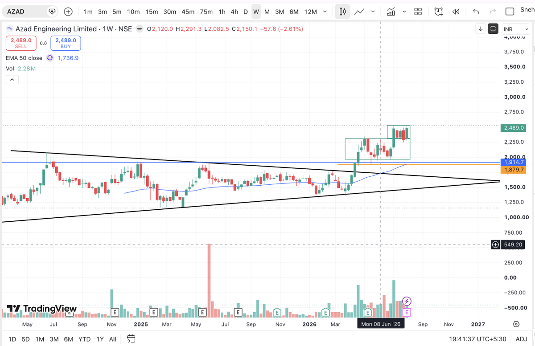Open the indicator templates grid icon

[x=418, y=12]
